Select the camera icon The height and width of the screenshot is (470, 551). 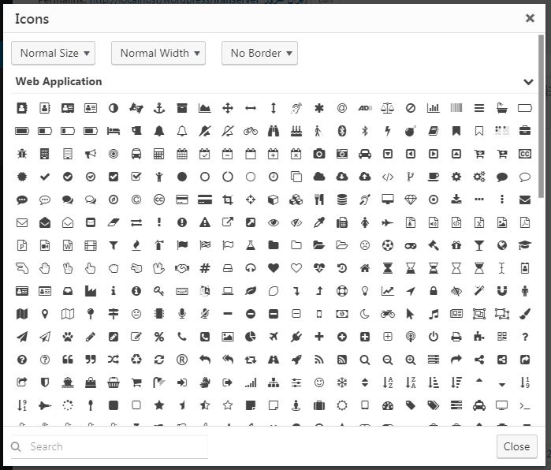click(x=319, y=154)
